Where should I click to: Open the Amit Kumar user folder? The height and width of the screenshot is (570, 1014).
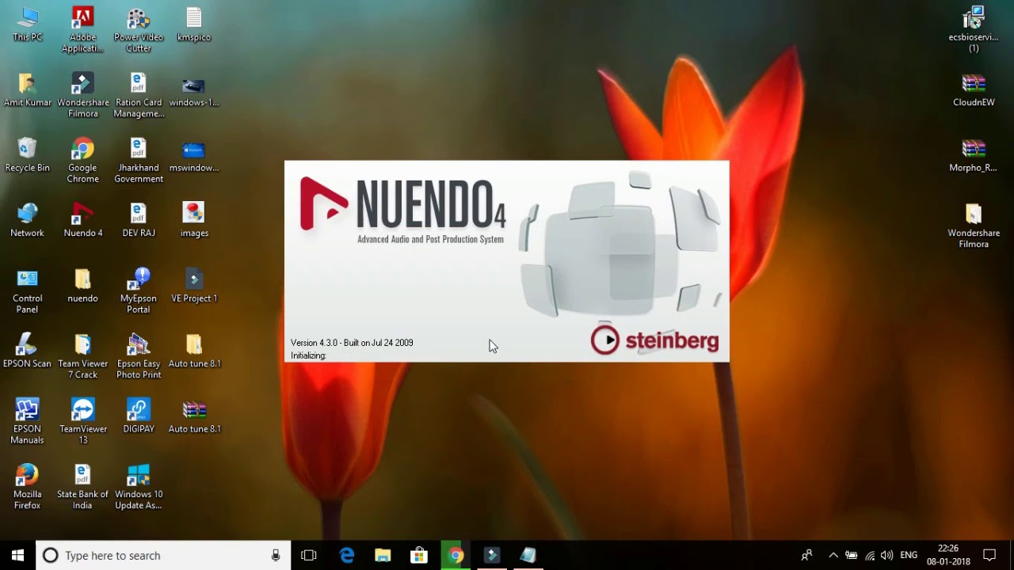pyautogui.click(x=27, y=89)
